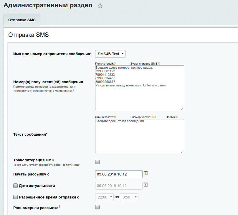238x215 pixels.
Task: Add page to favorites with star icon
Action: click(100, 6)
